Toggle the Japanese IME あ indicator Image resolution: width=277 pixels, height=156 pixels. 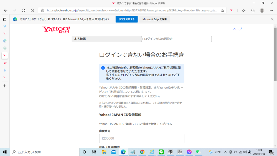250,152
